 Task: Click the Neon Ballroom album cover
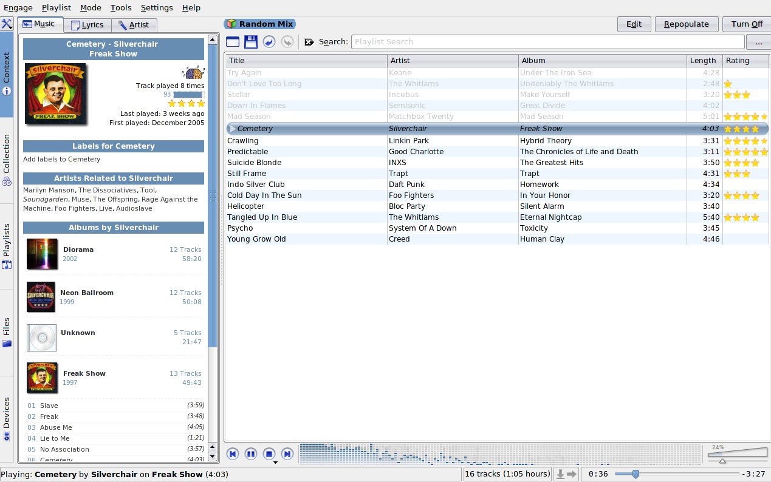(x=41, y=297)
